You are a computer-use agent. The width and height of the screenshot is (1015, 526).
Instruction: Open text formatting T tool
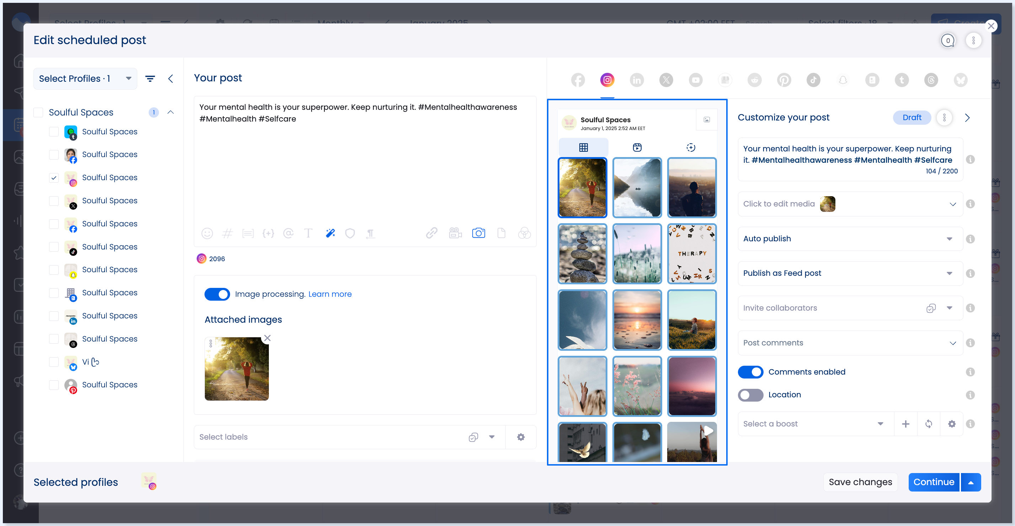click(309, 234)
